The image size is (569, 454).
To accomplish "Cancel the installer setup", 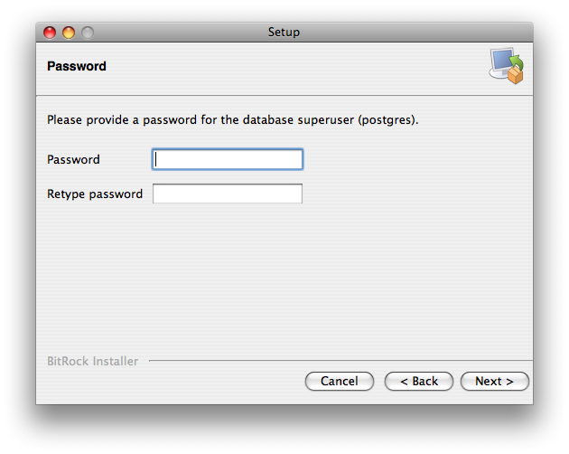I will (340, 381).
